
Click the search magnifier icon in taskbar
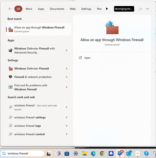pos(4,154)
